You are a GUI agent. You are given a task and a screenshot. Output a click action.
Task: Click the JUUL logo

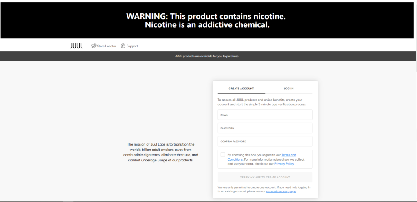point(76,46)
